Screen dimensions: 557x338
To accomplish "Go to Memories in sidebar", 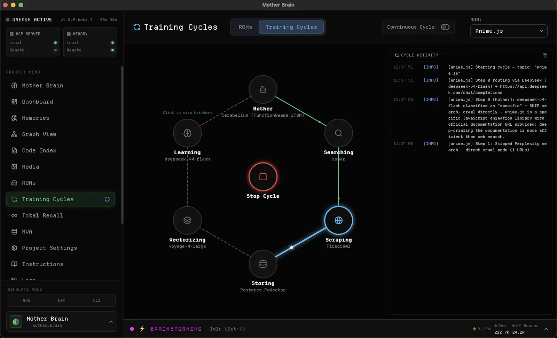I will tap(61, 118).
